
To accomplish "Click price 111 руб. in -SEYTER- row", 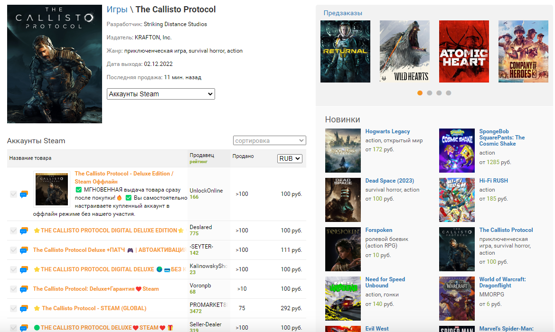I will [x=292, y=250].
